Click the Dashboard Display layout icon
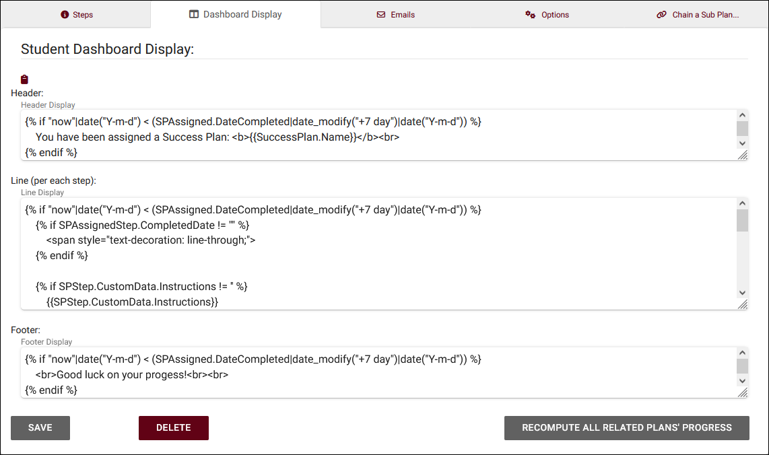 pos(194,14)
